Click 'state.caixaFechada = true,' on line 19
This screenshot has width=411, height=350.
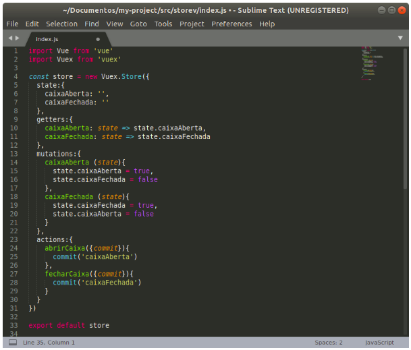click(x=105, y=206)
